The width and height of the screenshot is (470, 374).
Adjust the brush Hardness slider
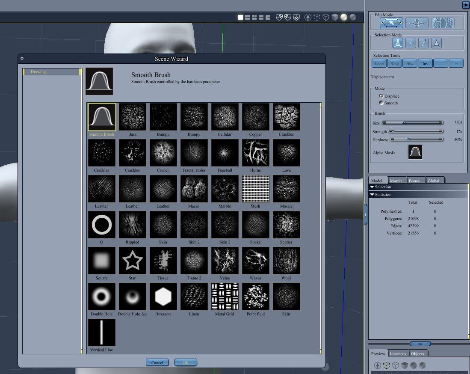(417, 139)
